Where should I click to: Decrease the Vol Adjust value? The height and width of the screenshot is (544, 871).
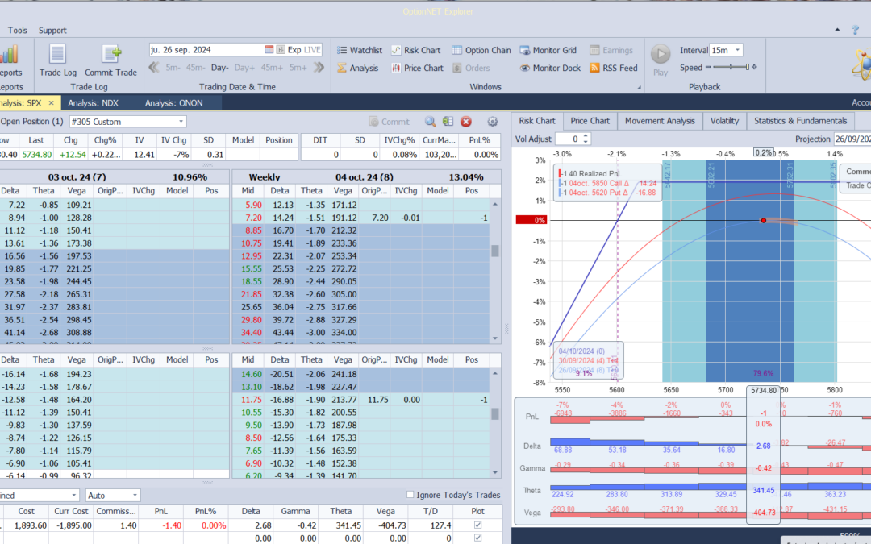pyautogui.click(x=586, y=142)
